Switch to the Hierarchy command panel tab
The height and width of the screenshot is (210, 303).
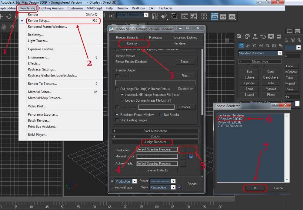(x=255, y=36)
